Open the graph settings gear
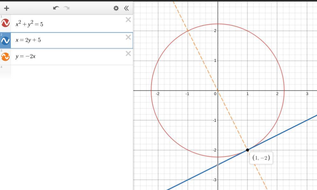Viewport: 317px width, 190px height. click(x=116, y=8)
